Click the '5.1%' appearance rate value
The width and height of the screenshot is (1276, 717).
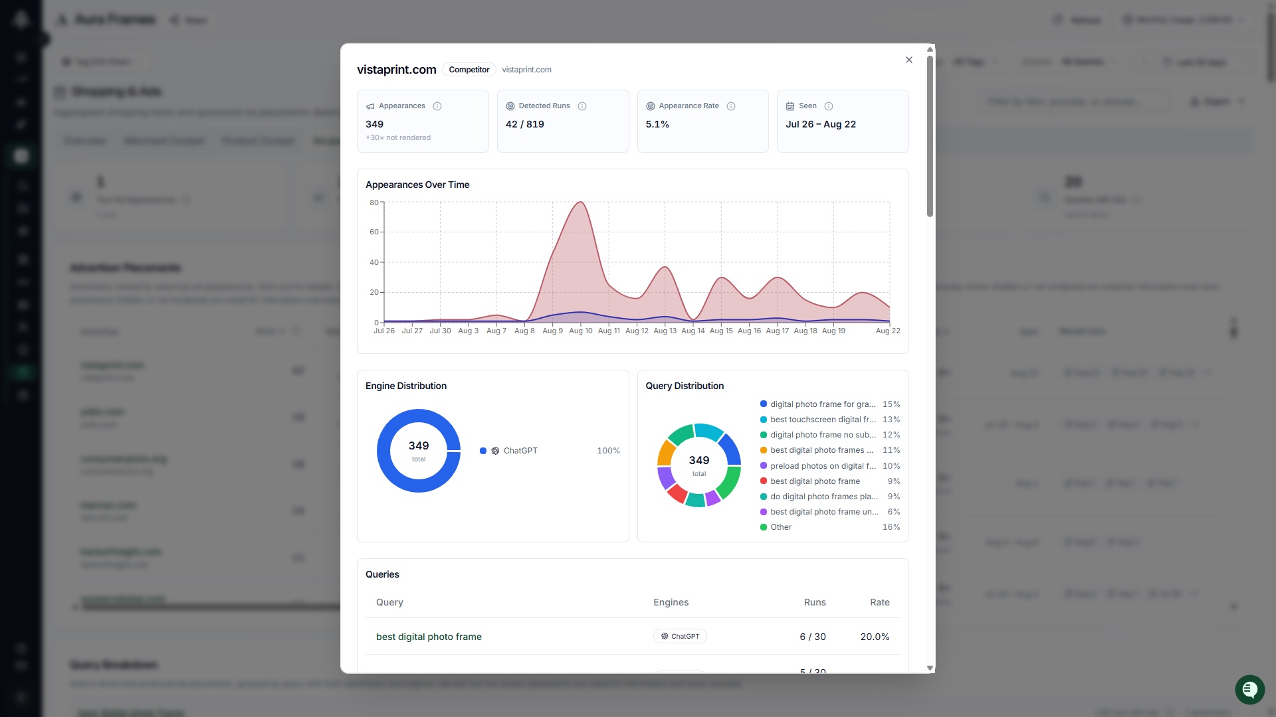(x=657, y=124)
